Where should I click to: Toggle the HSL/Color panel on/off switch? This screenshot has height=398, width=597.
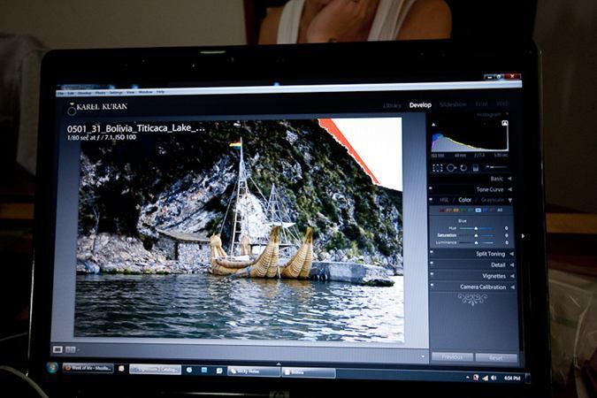431,199
